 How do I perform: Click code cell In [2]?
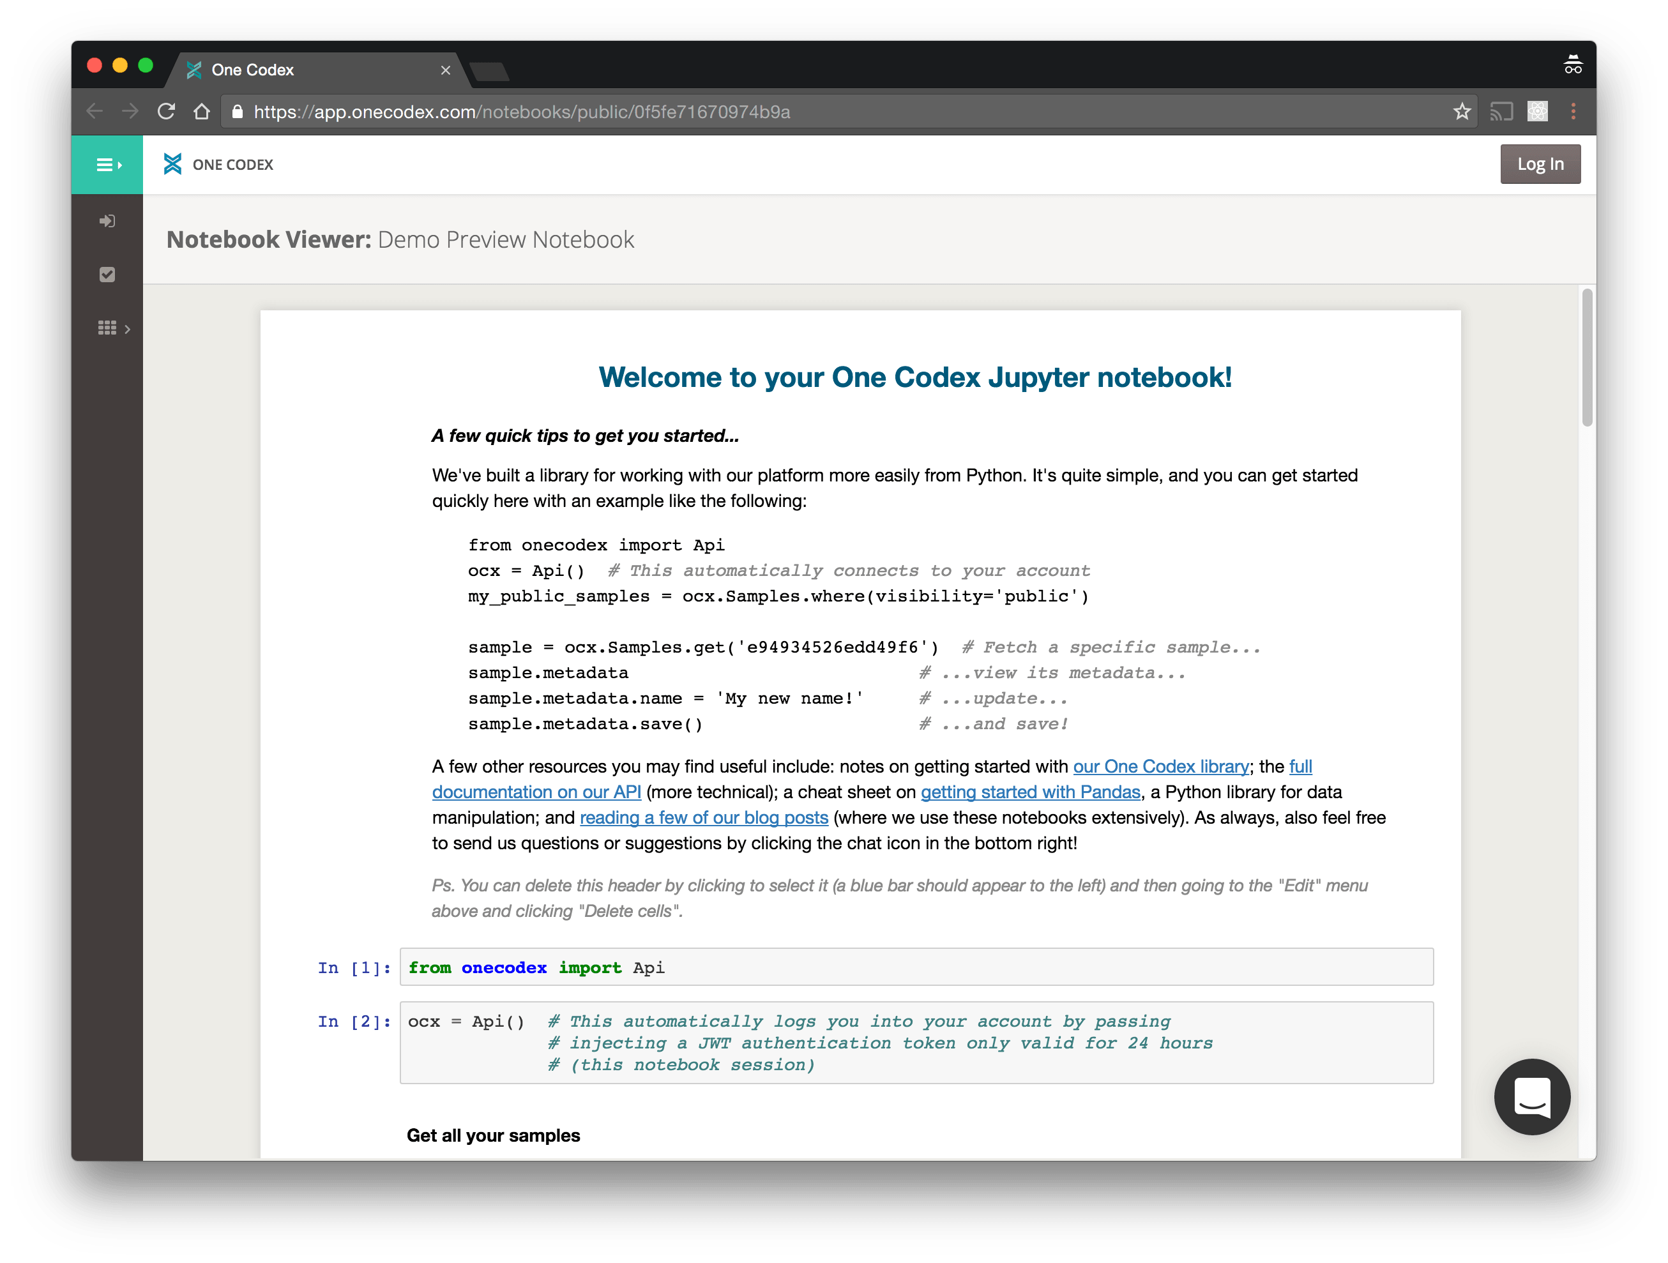tap(916, 1043)
